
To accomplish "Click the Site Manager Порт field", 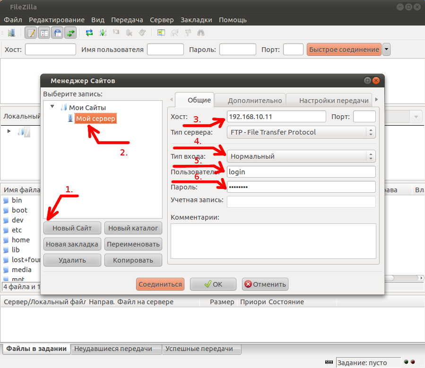I will tap(364, 117).
